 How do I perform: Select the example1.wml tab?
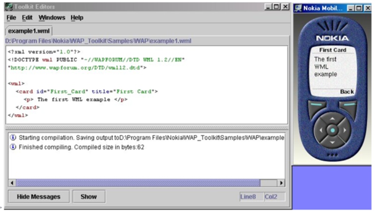pyautogui.click(x=29, y=31)
